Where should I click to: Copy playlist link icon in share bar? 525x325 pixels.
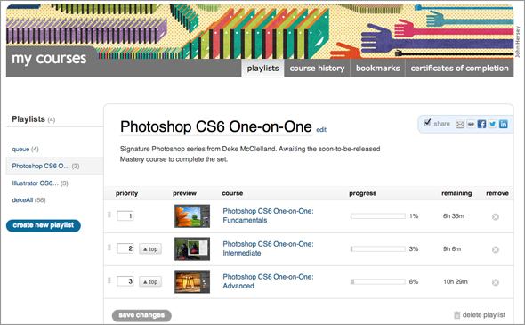click(x=471, y=125)
